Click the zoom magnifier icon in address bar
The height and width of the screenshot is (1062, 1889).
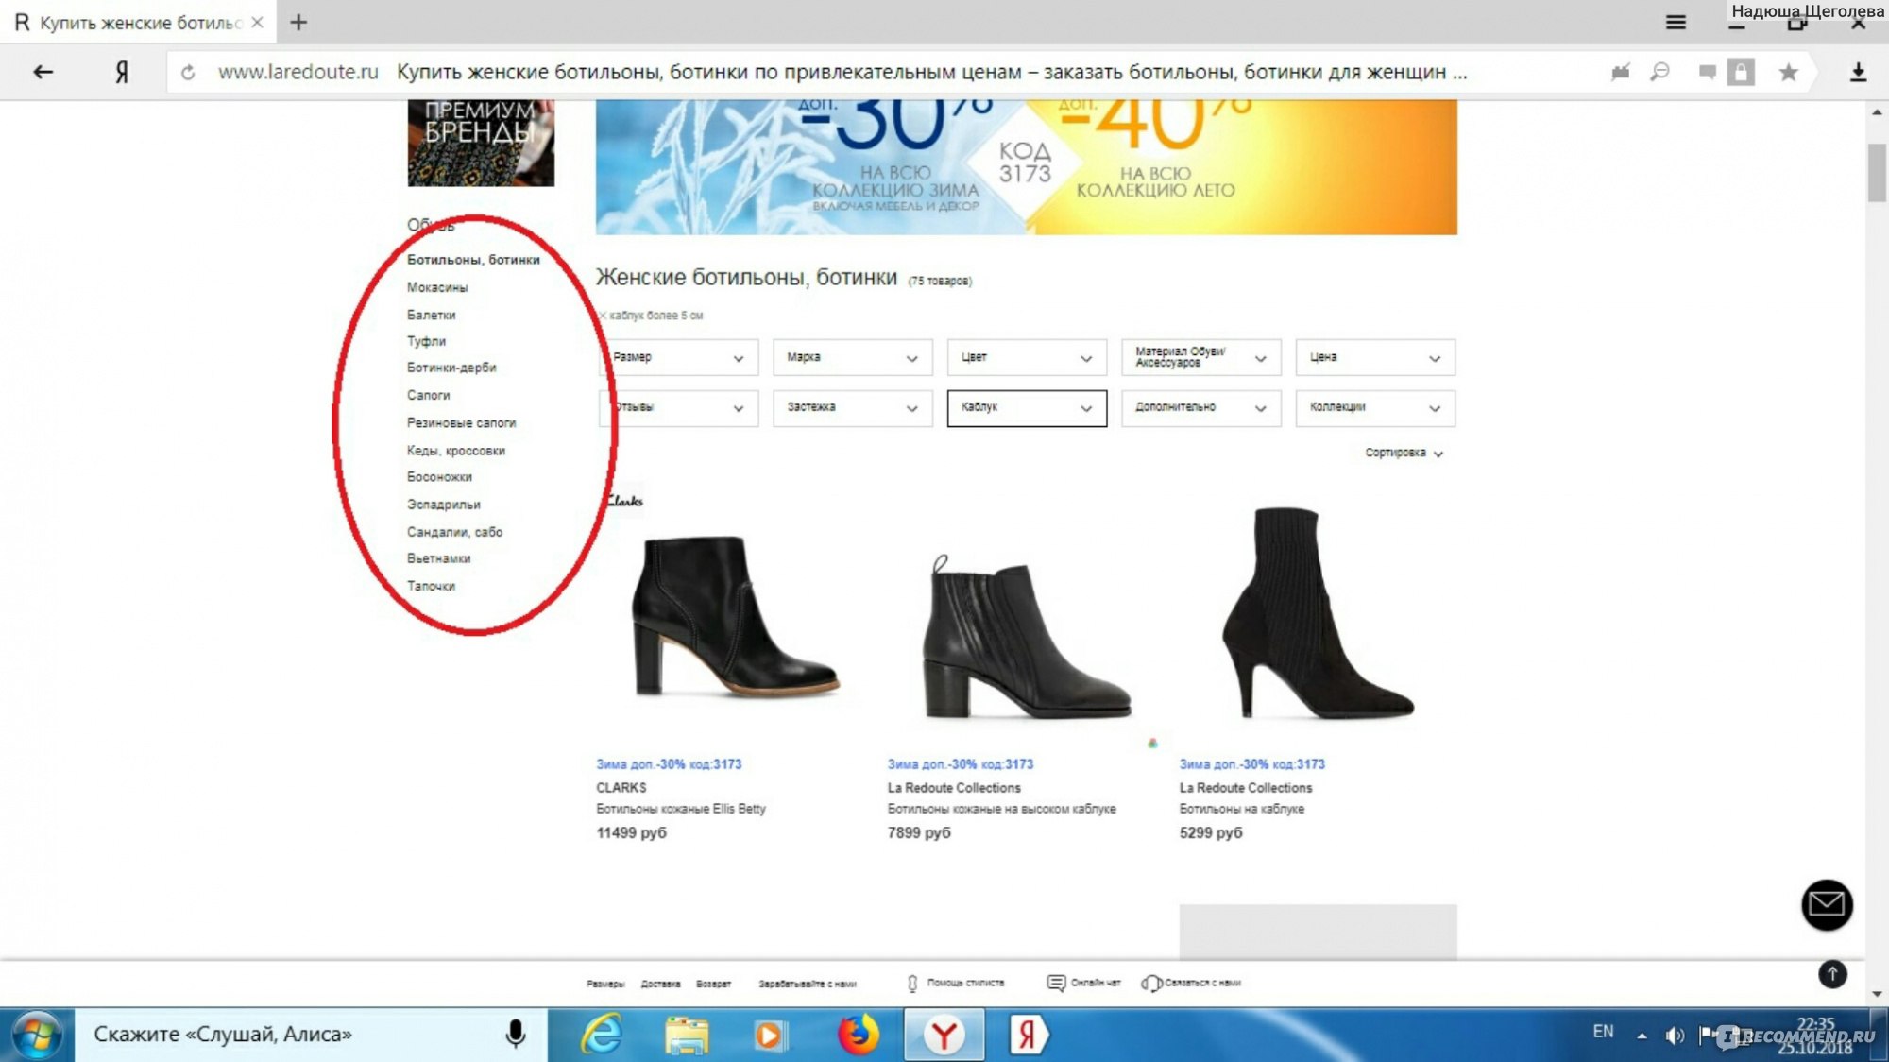point(1659,72)
